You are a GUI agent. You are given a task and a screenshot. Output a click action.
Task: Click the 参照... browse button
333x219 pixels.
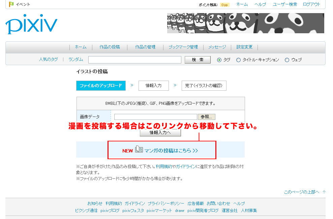click(x=206, y=117)
